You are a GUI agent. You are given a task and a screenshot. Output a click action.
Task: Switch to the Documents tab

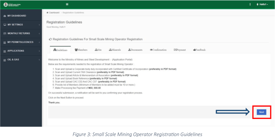pos(135,50)
